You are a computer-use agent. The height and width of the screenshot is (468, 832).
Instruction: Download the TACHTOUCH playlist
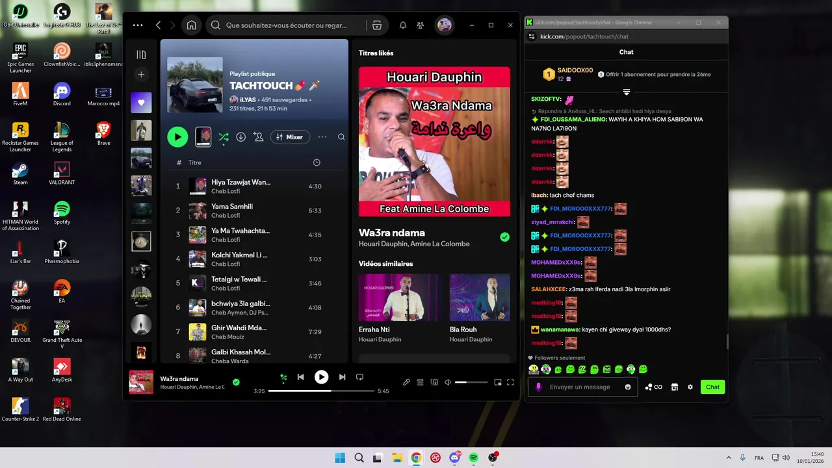click(240, 137)
